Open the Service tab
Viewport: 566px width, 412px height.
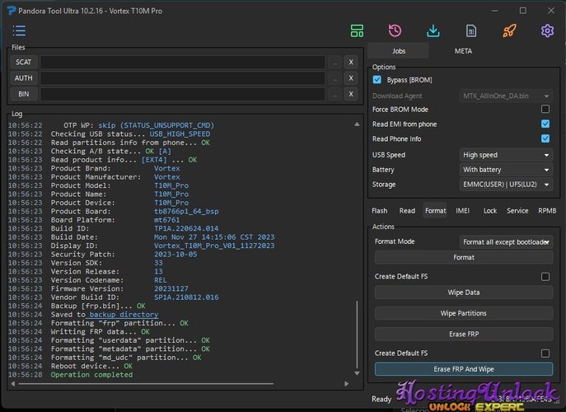tap(517, 210)
